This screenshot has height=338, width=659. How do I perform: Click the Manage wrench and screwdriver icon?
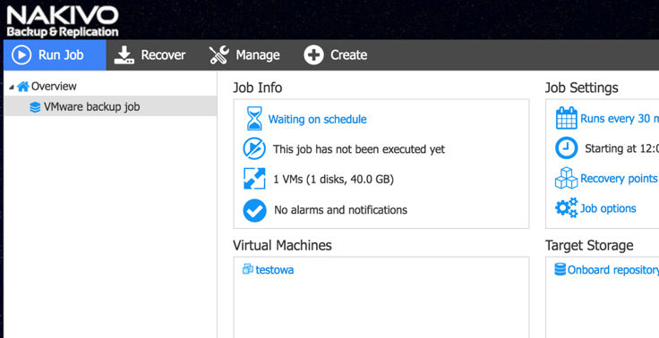(x=219, y=55)
